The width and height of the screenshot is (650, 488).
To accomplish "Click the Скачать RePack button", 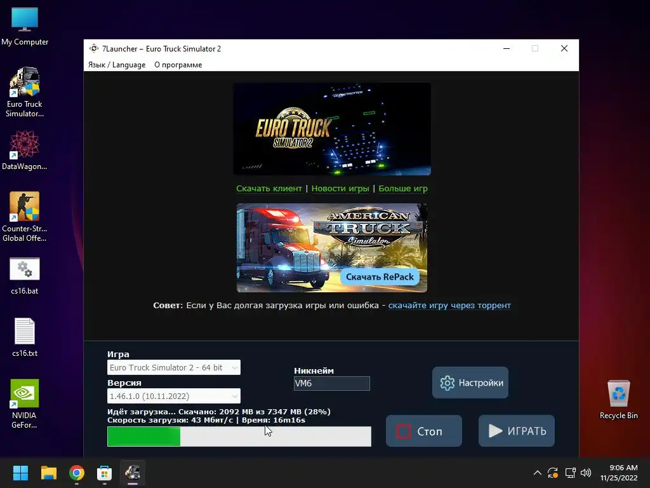I will pos(380,277).
